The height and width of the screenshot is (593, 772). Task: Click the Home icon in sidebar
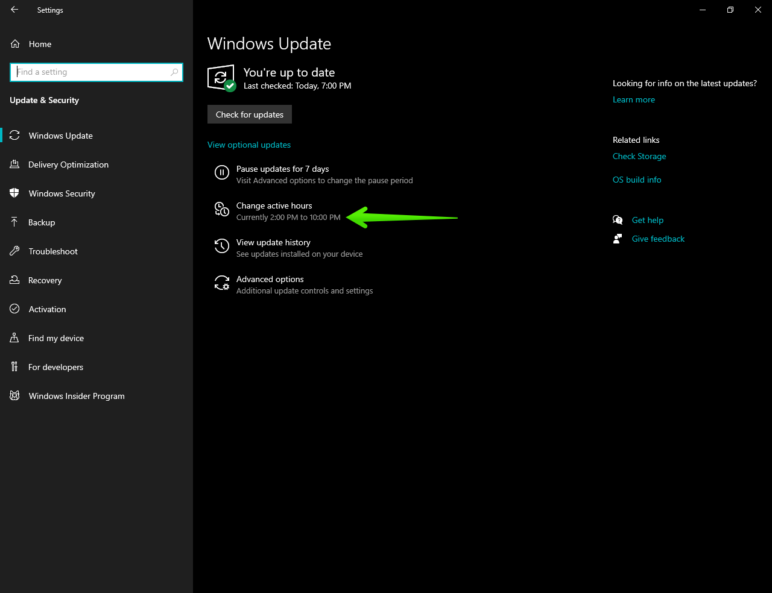[x=15, y=44]
